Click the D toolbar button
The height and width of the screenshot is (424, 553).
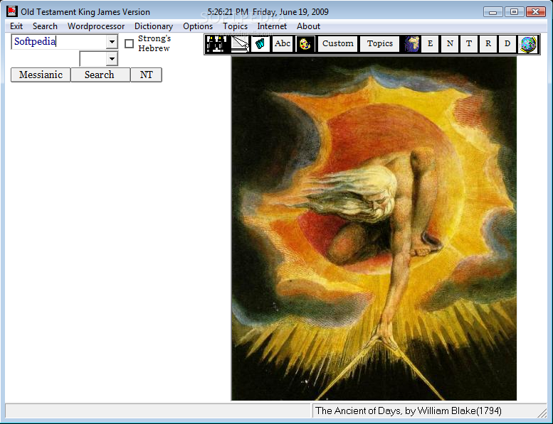(507, 44)
